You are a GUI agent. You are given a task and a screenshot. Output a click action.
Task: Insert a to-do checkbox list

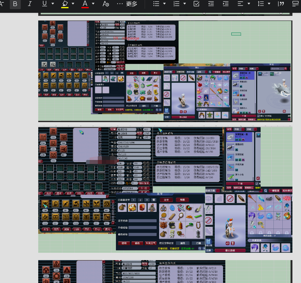(197, 4)
